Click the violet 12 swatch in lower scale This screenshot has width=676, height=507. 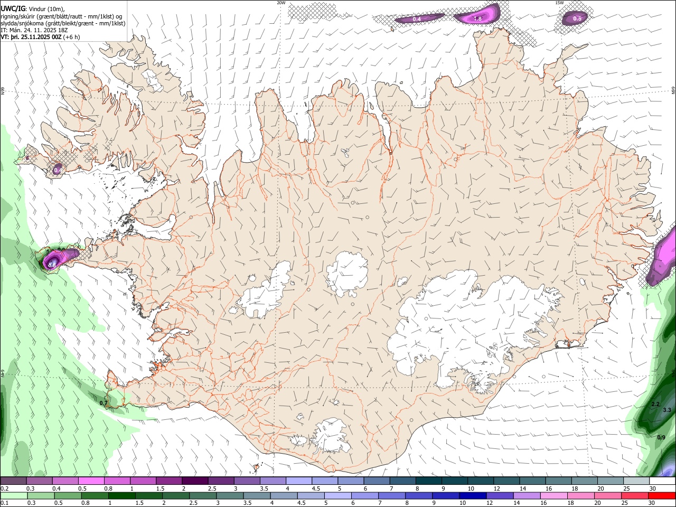[x=500, y=496]
